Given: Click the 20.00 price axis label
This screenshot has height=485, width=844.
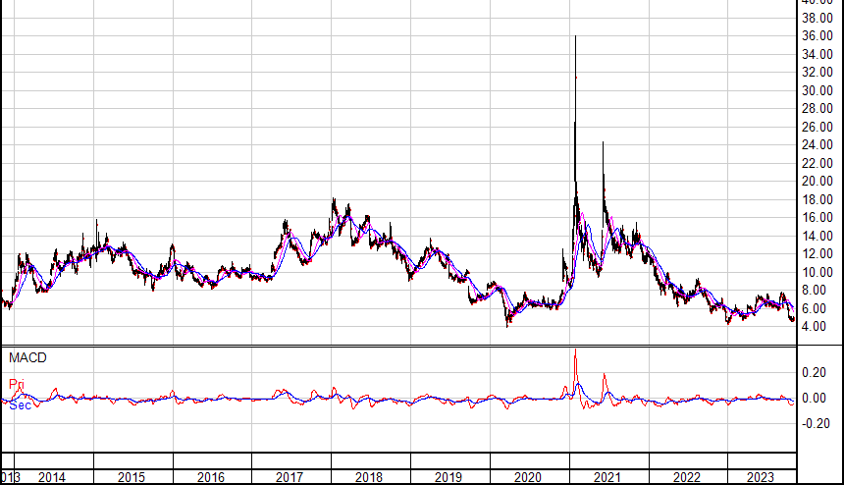Looking at the screenshot, I should 818,182.
